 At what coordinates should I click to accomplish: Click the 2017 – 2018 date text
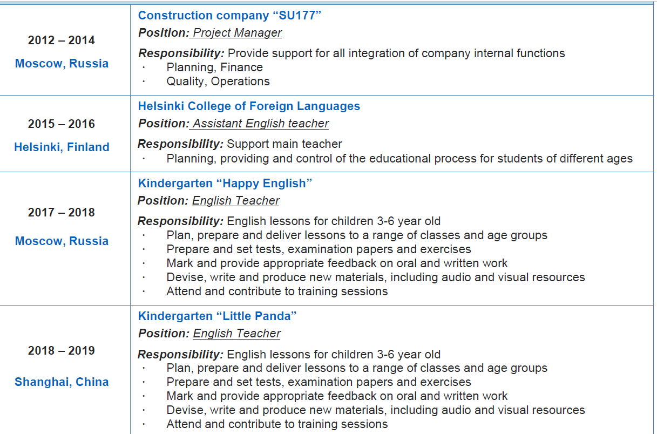(x=62, y=213)
